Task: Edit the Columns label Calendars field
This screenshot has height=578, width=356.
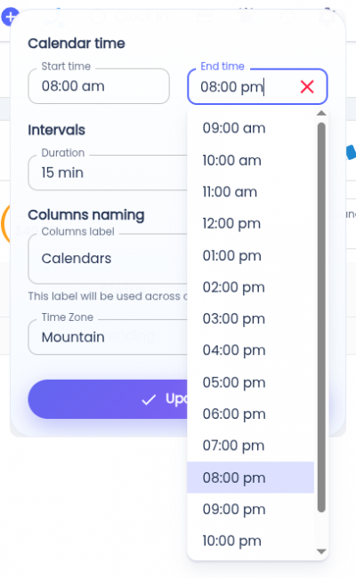Action: (x=108, y=259)
